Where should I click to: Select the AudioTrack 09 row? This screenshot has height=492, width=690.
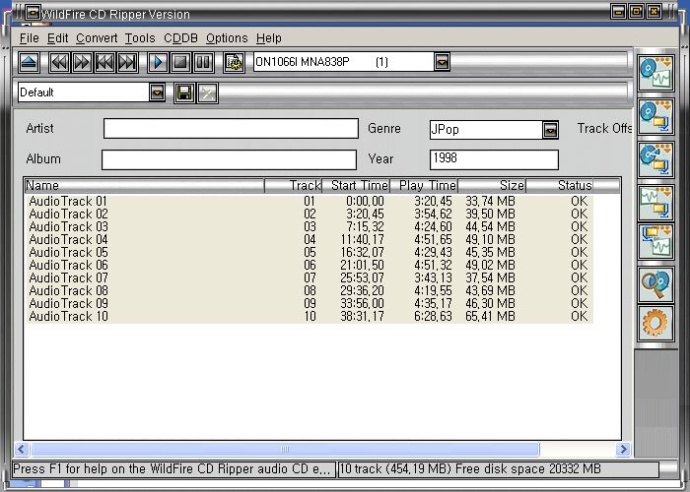[x=310, y=303]
